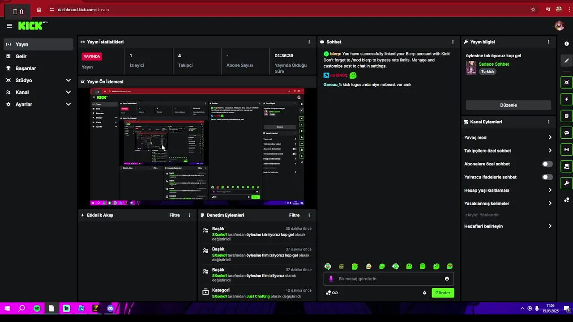Click YAYINDA live status badge
The width and height of the screenshot is (573, 322).
[92, 56]
